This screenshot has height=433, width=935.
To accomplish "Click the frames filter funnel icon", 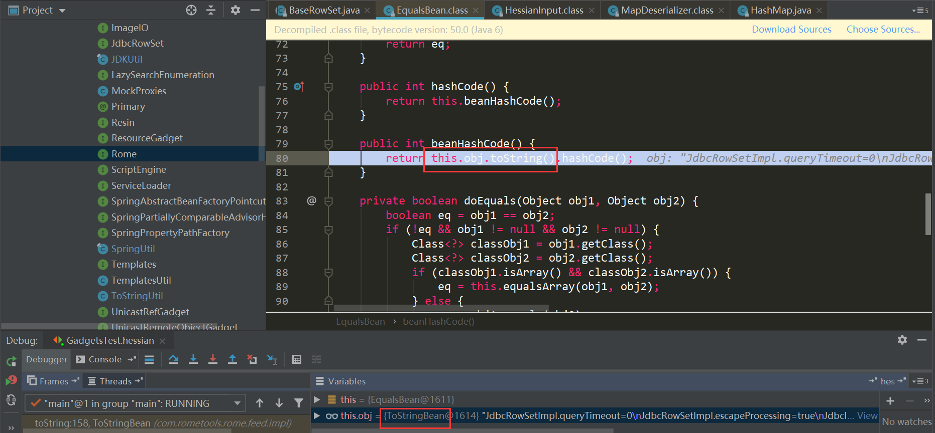I will pos(299,403).
